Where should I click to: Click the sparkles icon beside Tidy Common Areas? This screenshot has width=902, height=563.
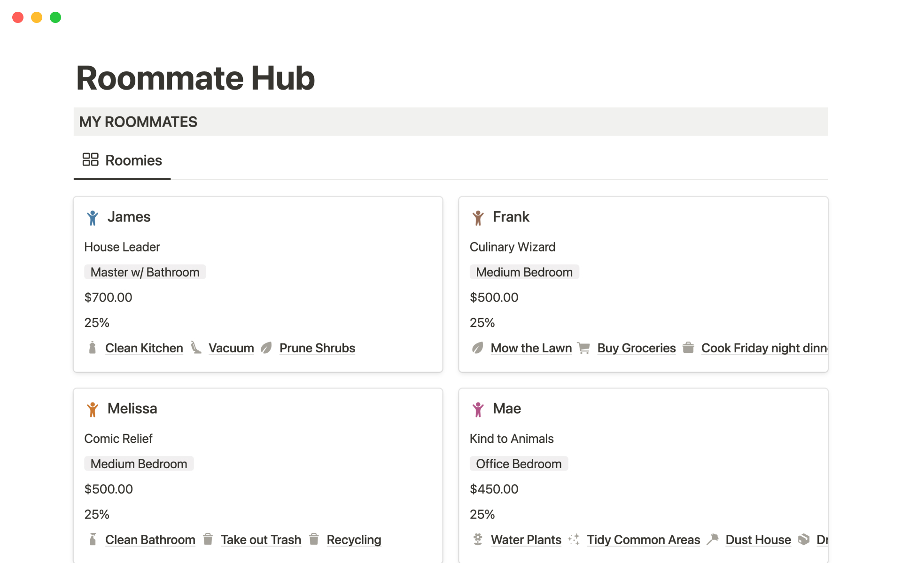(574, 540)
